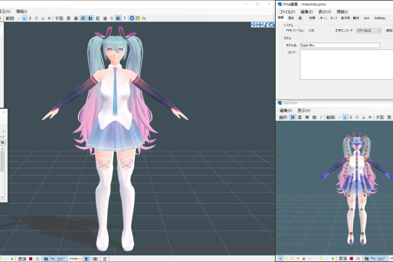Select point range mode in main view toolbar
The height and width of the screenshot is (262, 393).
(x=18, y=18)
